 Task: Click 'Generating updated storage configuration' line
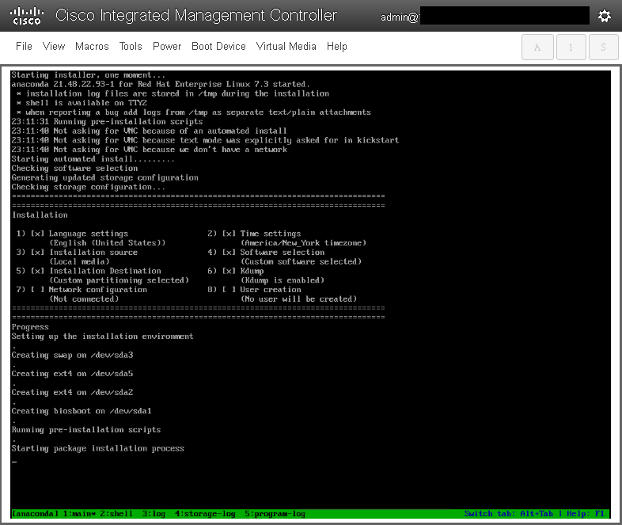click(x=104, y=178)
